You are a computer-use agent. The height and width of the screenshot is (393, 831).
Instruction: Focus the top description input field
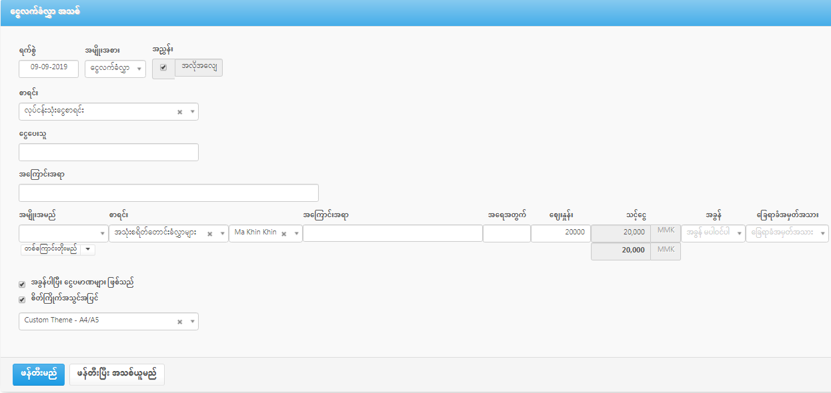(x=169, y=193)
